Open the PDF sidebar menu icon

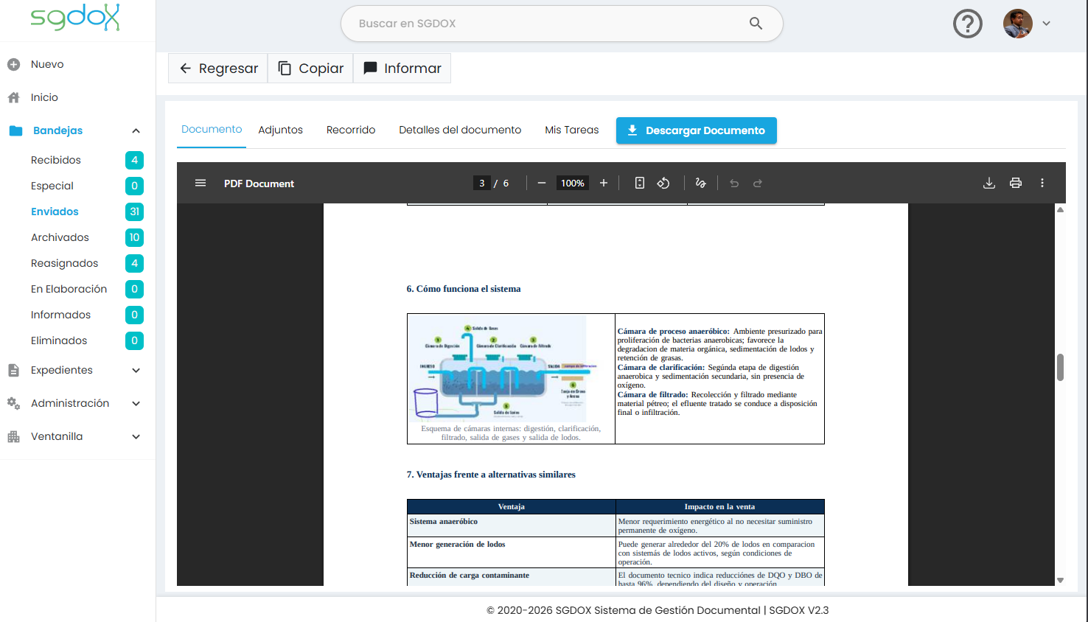(200, 183)
